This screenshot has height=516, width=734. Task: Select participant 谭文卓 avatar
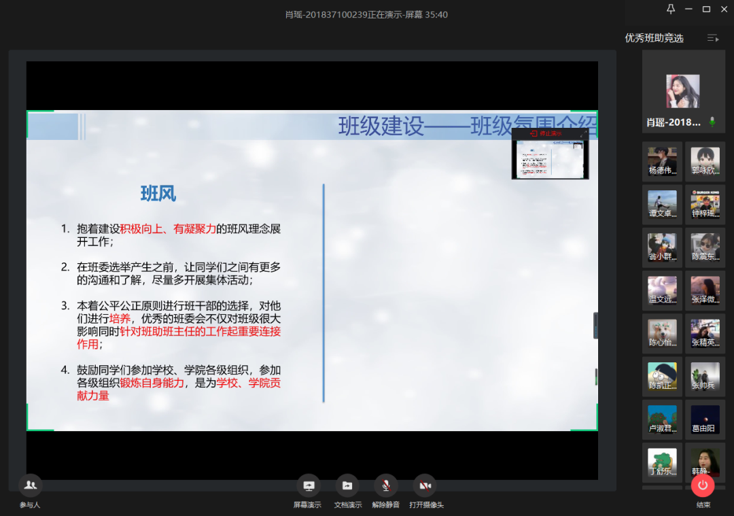tap(662, 205)
